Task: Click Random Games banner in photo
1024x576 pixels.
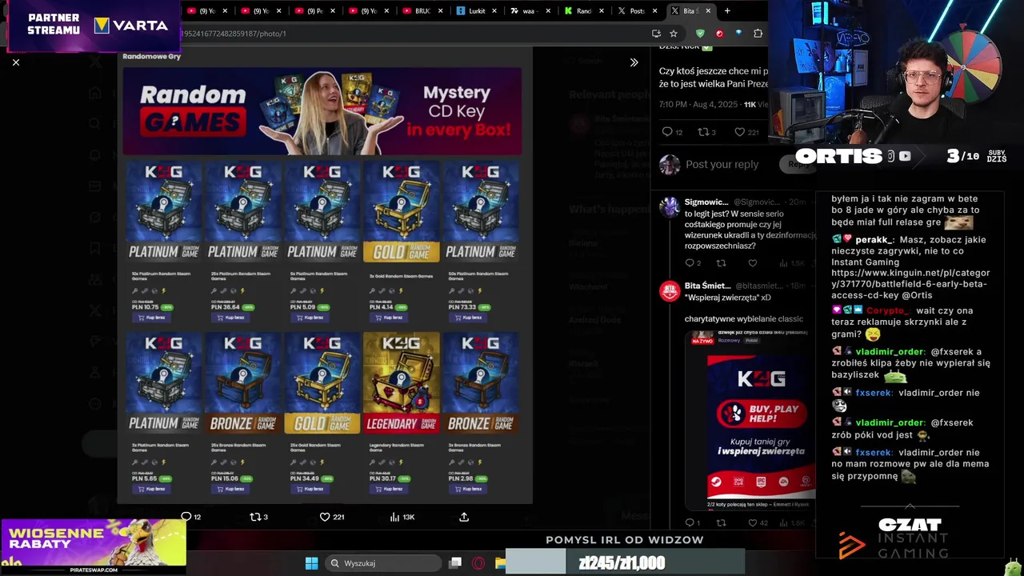Action: (x=322, y=110)
